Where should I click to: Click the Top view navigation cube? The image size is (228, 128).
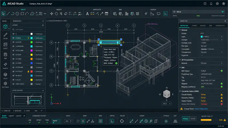[166, 94]
